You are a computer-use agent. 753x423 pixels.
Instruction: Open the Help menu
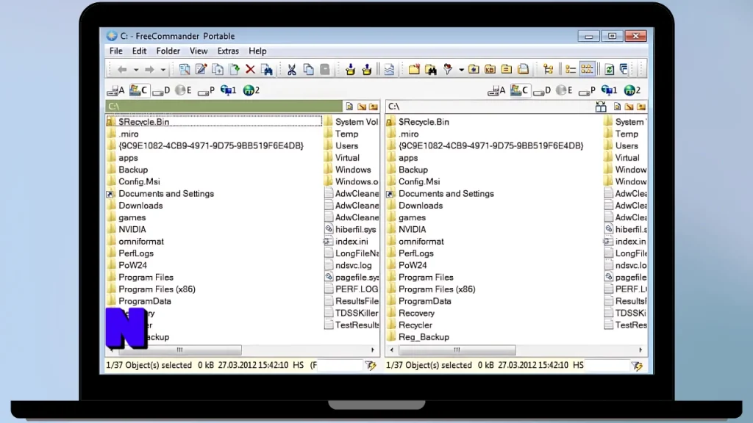pos(257,51)
